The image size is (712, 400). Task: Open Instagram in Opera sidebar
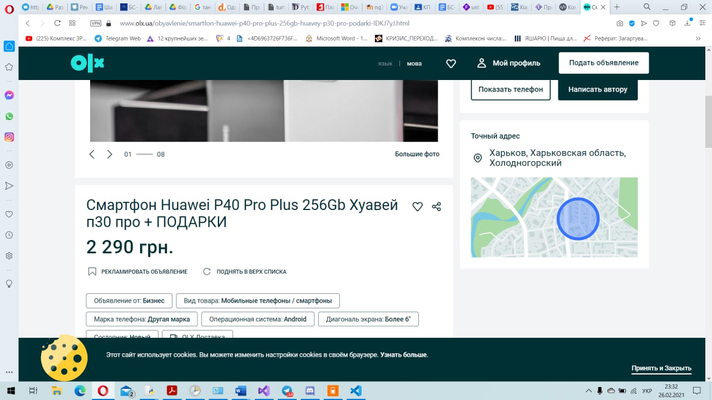(x=9, y=137)
